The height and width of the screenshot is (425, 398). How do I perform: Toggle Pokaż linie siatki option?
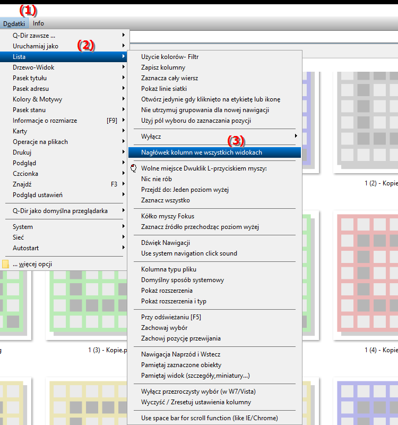point(214,89)
